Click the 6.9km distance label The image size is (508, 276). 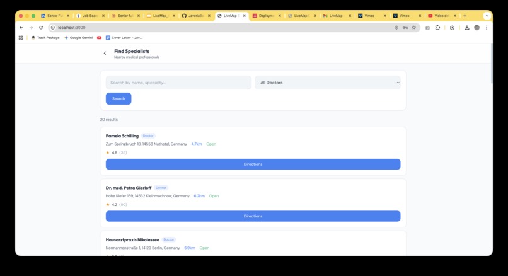click(x=190, y=248)
